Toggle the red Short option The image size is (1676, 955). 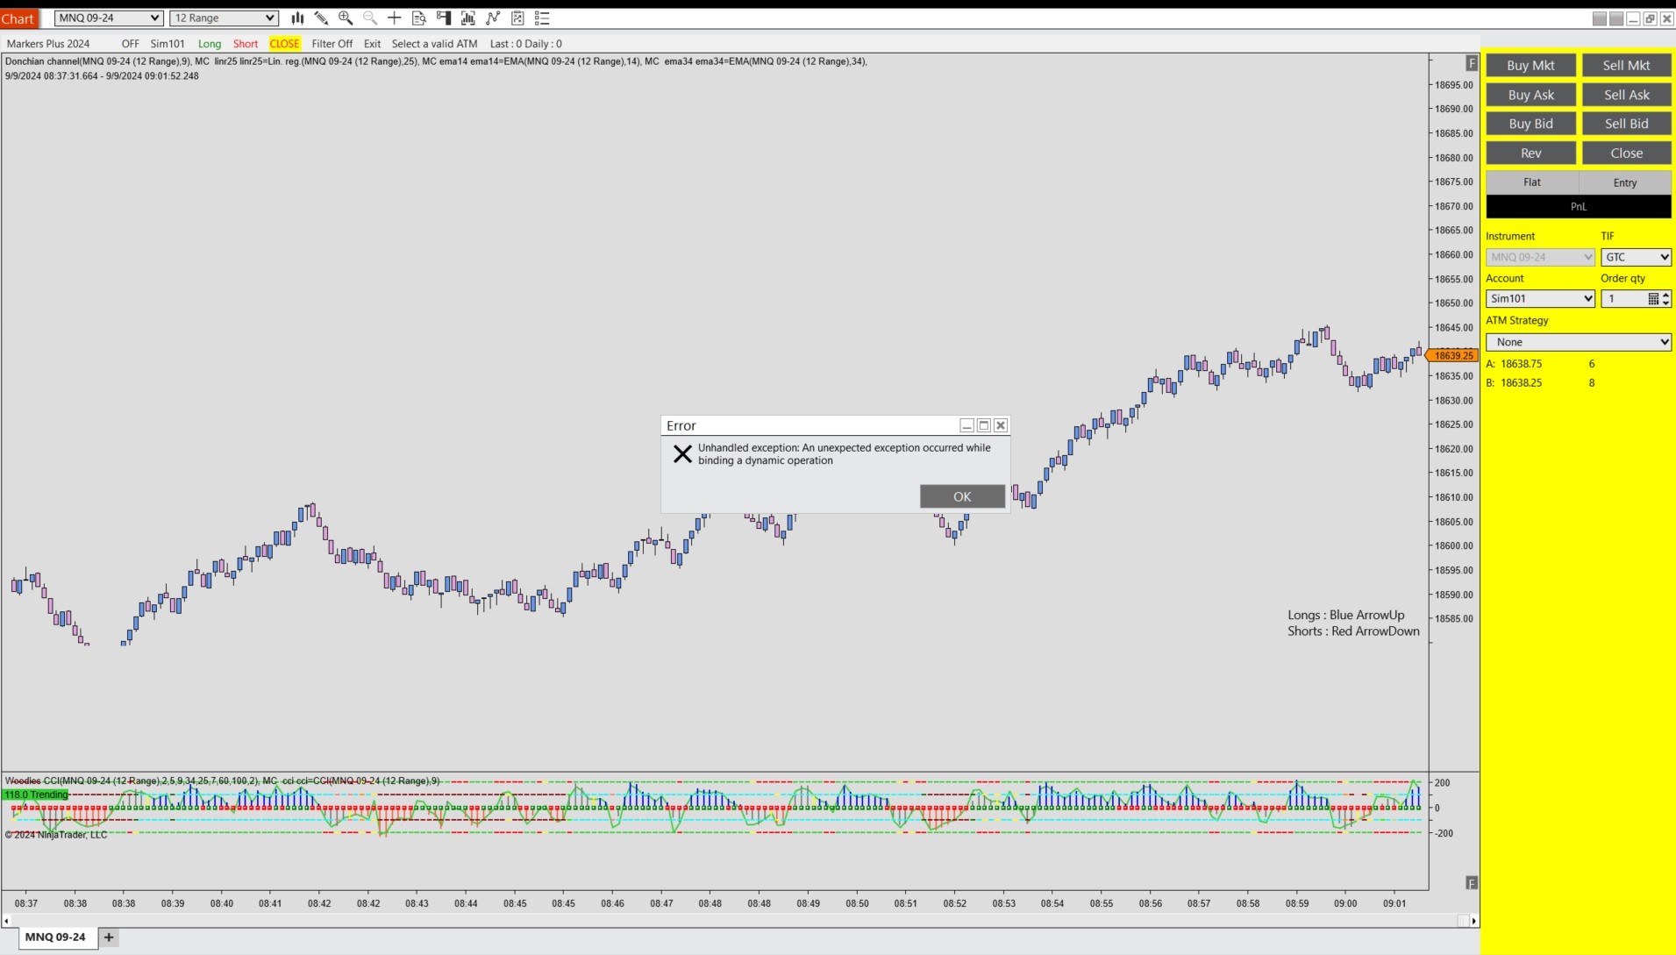[246, 44]
